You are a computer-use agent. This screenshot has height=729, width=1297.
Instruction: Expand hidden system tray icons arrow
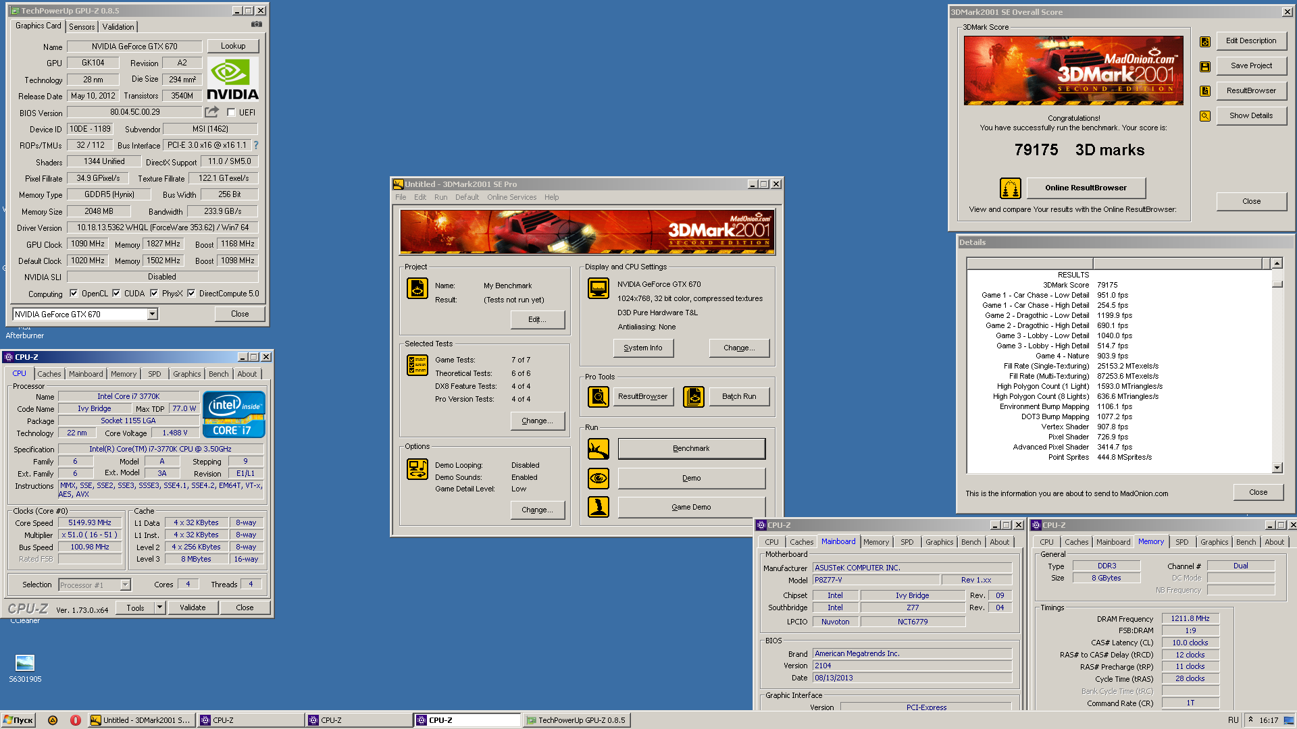click(1250, 720)
